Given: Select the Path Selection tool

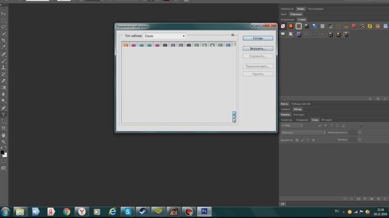Looking at the screenshot, I should tap(4, 121).
